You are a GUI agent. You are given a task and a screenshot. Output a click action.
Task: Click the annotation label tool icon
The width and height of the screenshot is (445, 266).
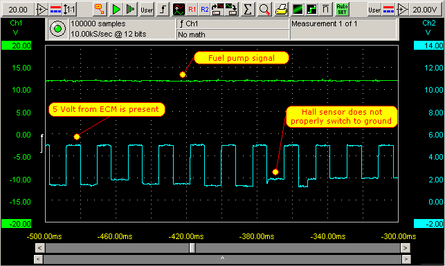click(x=100, y=10)
